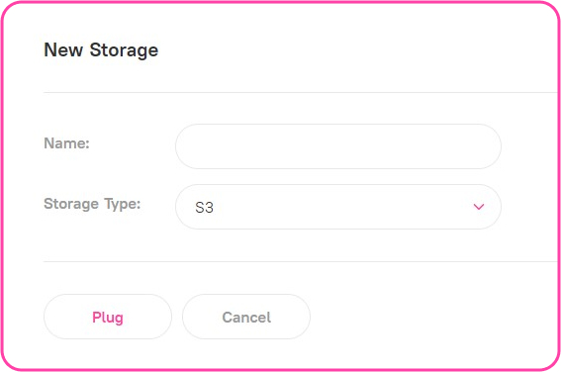Dismiss the New Storage dialog via Cancel
This screenshot has height=372, width=561.
pyautogui.click(x=246, y=317)
